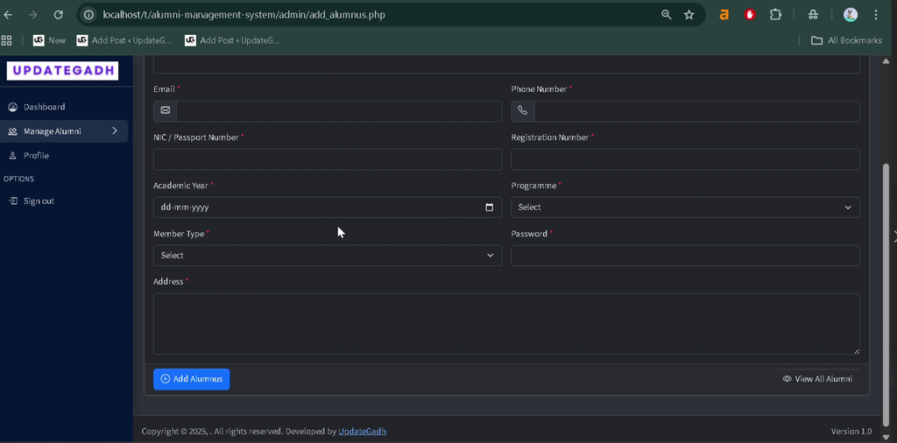
Task: Open the apps grid icon in bookmarks bar
Action: click(6, 40)
